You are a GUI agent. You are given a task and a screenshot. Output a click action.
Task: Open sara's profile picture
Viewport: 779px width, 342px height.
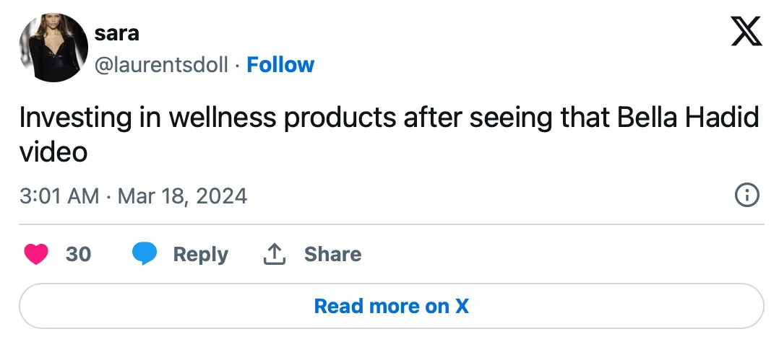pyautogui.click(x=53, y=48)
